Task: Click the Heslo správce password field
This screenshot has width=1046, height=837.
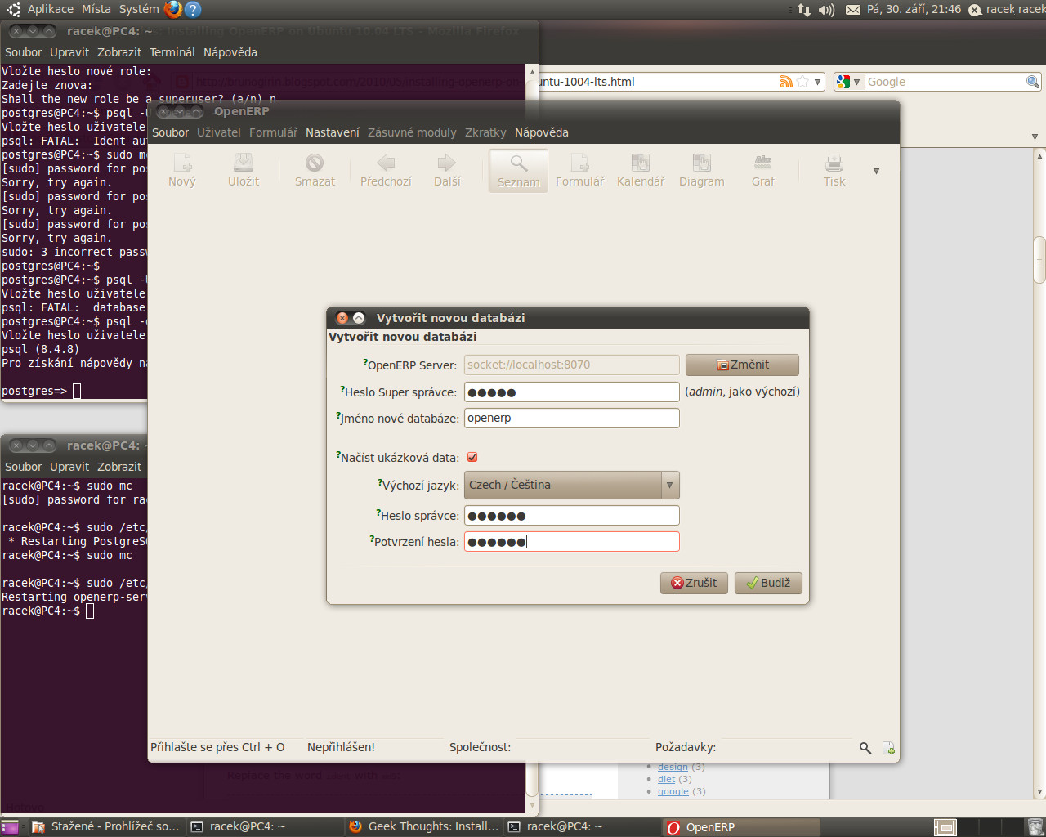Action: tap(572, 516)
